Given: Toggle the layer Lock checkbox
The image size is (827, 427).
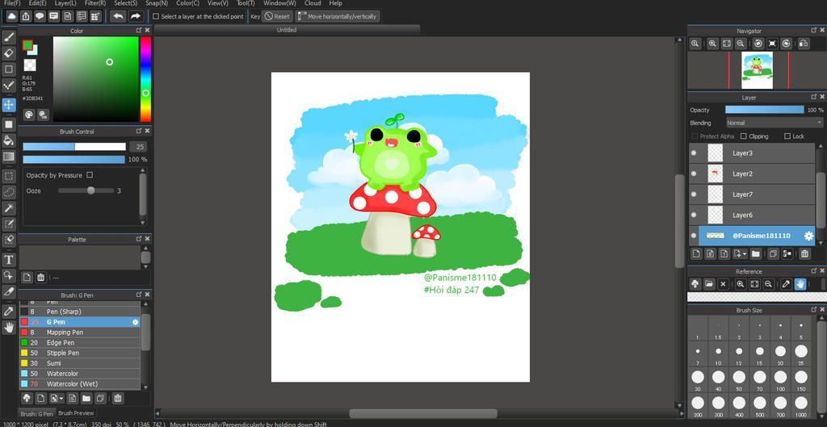Looking at the screenshot, I should (787, 136).
